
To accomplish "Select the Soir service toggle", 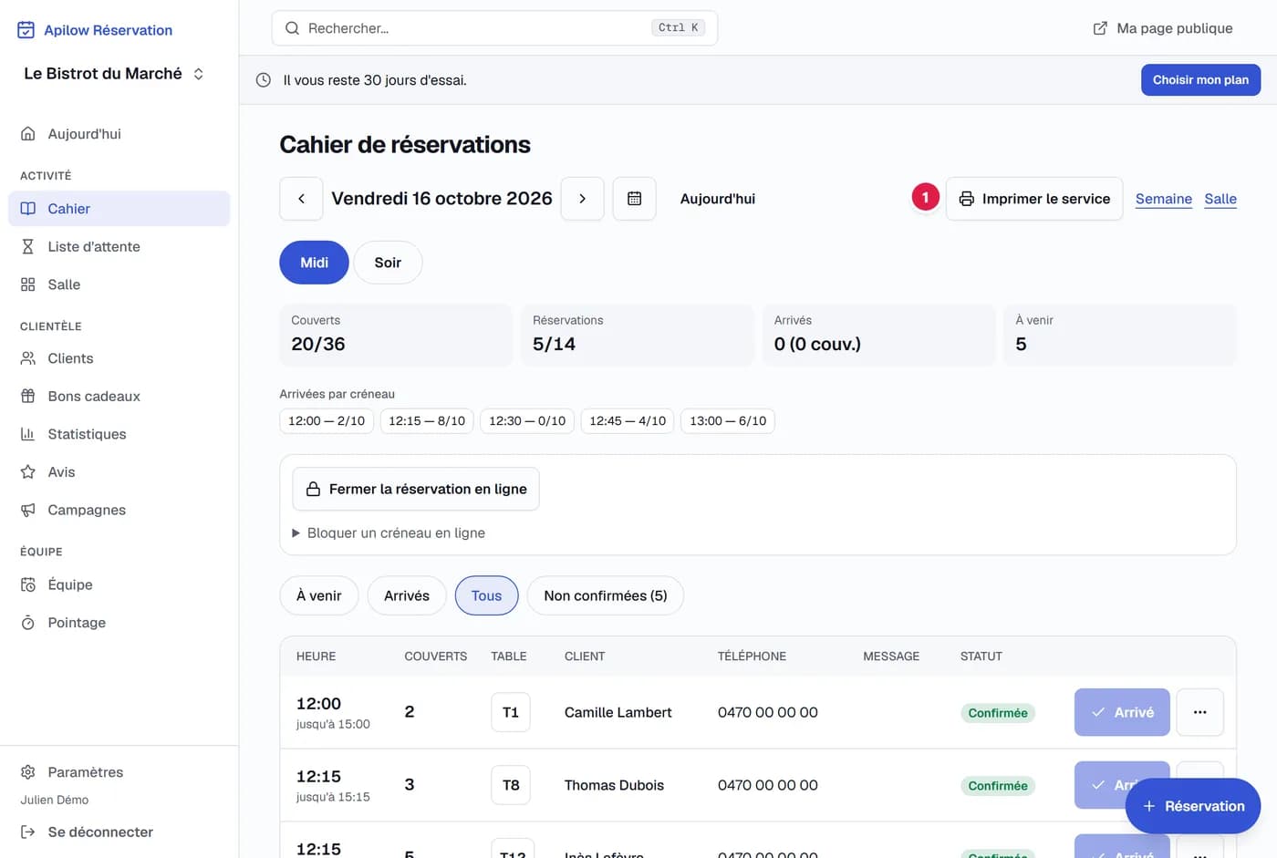I will pos(388,263).
